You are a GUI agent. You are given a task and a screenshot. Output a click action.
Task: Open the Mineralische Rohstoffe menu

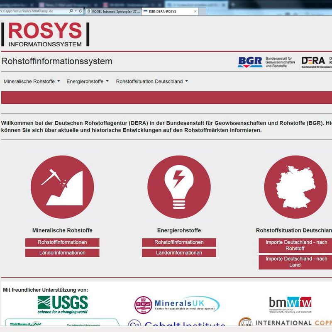pyautogui.click(x=32, y=81)
